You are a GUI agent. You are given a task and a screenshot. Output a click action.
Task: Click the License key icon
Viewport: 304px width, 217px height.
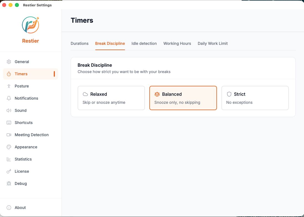9,171
